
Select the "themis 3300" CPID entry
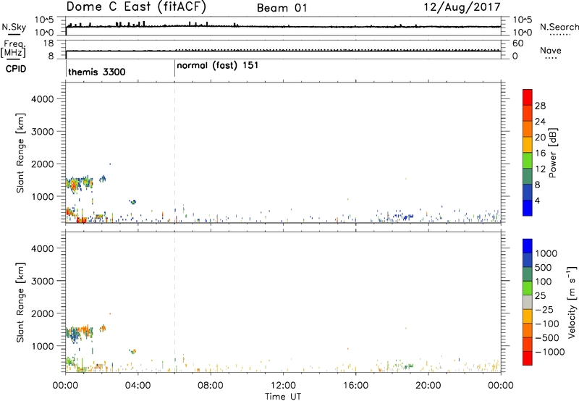97,72
